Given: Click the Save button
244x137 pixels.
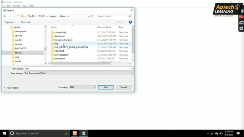Looking at the screenshot, I should pyautogui.click(x=106, y=87).
